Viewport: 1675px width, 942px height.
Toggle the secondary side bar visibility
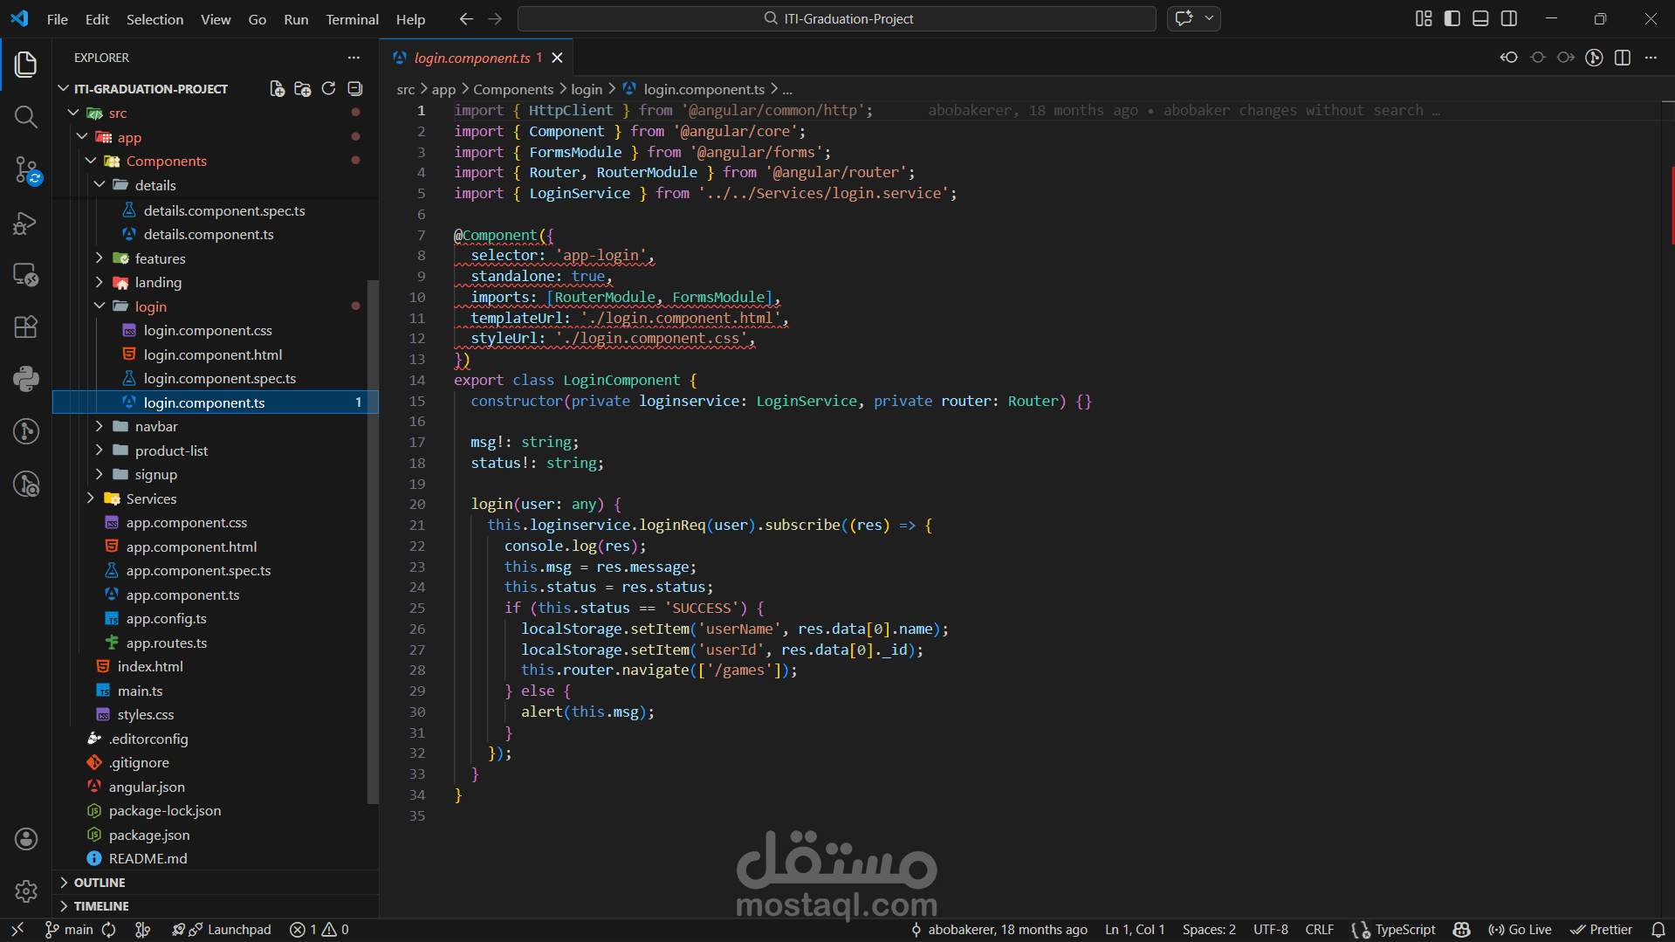point(1509,18)
